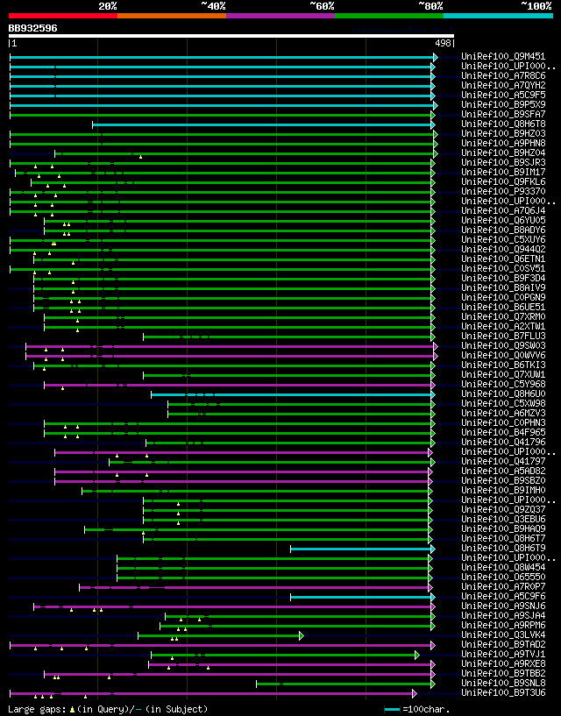
Task: Select the UniRef100_Q0WVV6 label
Action: click(x=503, y=355)
